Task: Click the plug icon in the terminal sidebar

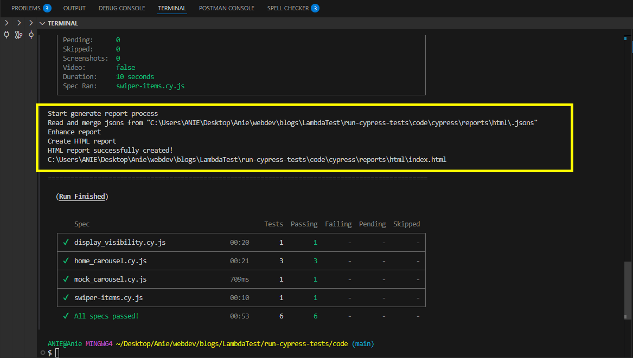Action: [x=6, y=35]
